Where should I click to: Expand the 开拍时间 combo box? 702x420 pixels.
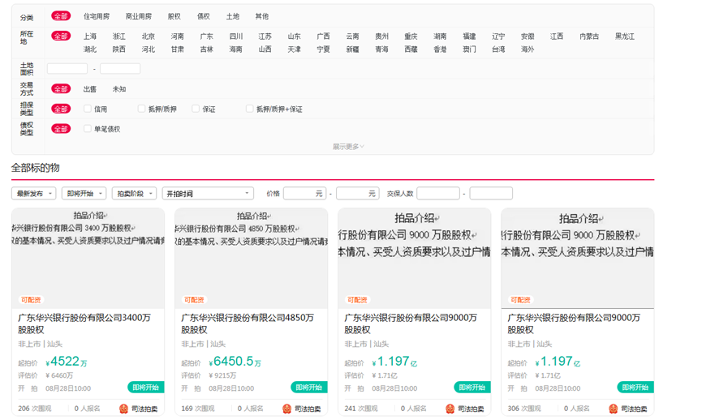click(x=208, y=194)
